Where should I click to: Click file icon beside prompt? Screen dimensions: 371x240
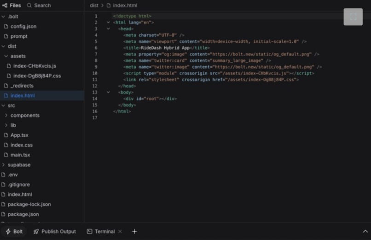click(6, 36)
